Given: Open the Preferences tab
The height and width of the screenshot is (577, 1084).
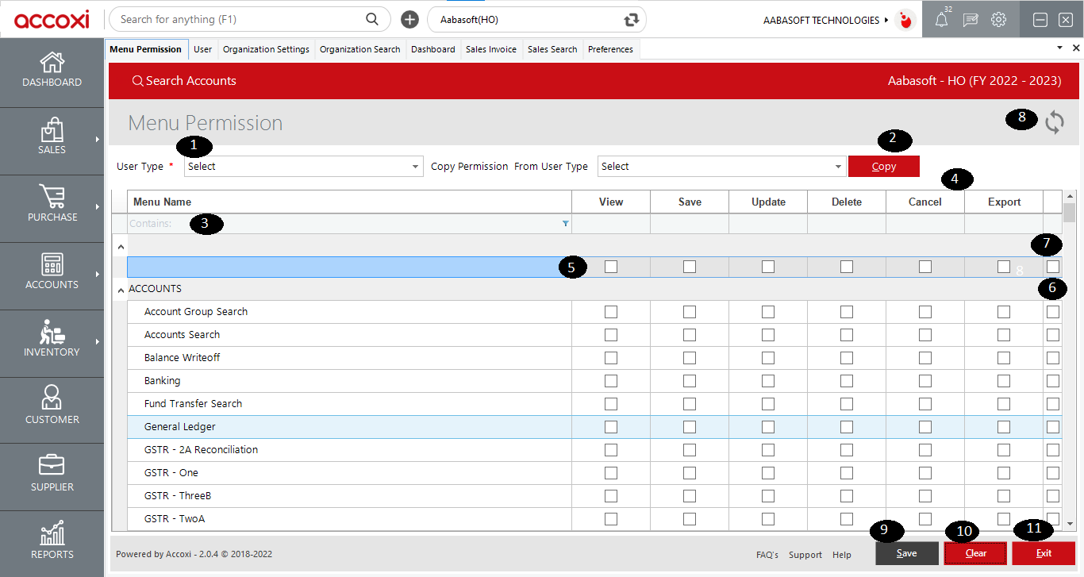Looking at the screenshot, I should tap(610, 48).
